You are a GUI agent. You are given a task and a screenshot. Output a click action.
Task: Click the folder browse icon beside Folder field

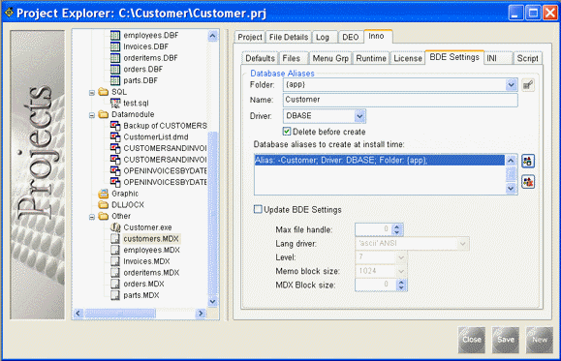point(528,85)
